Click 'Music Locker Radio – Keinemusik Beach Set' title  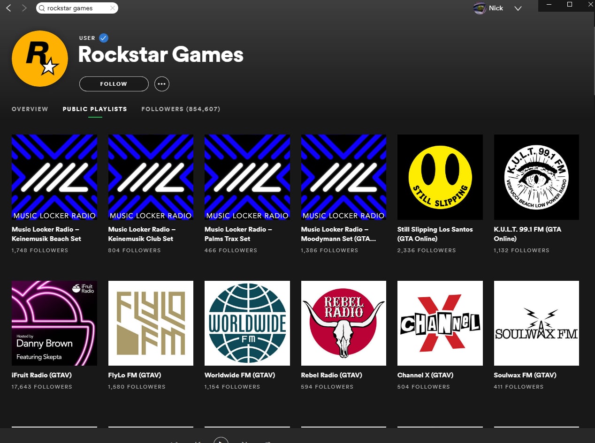(46, 234)
